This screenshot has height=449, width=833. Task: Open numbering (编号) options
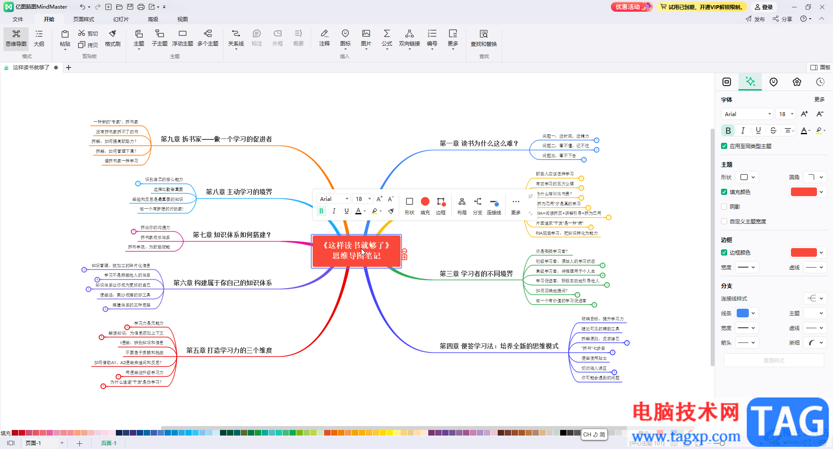(432, 39)
